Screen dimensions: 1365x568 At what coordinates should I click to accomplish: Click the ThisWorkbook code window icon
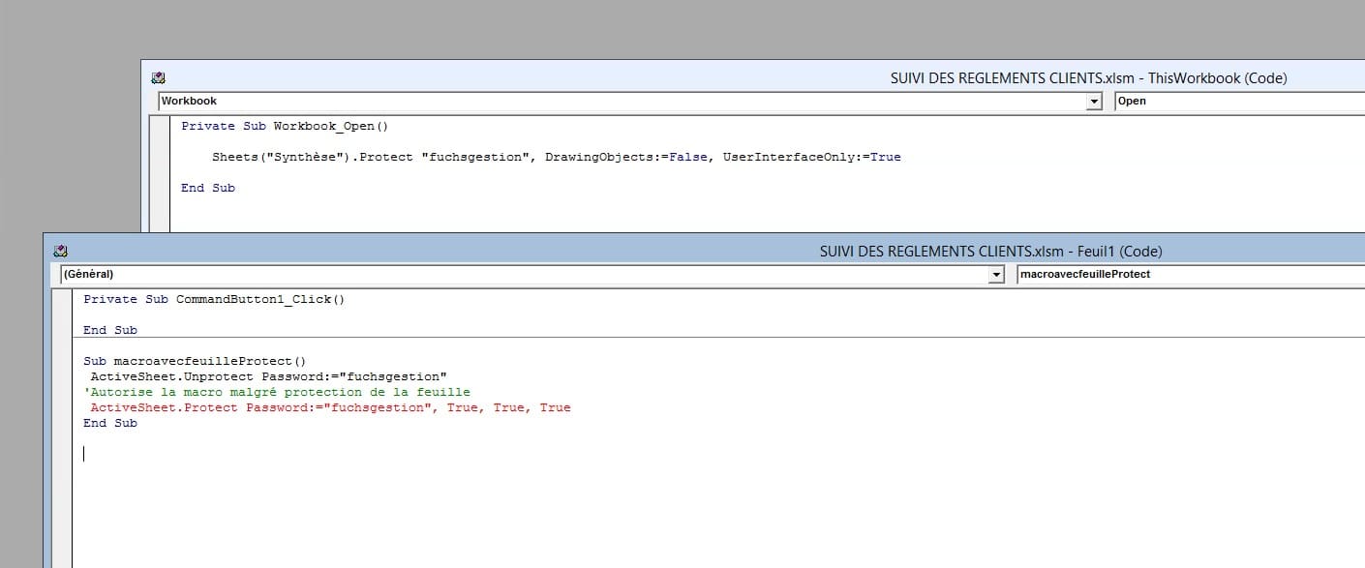(x=158, y=78)
